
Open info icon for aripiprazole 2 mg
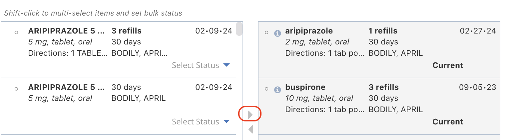277,33
